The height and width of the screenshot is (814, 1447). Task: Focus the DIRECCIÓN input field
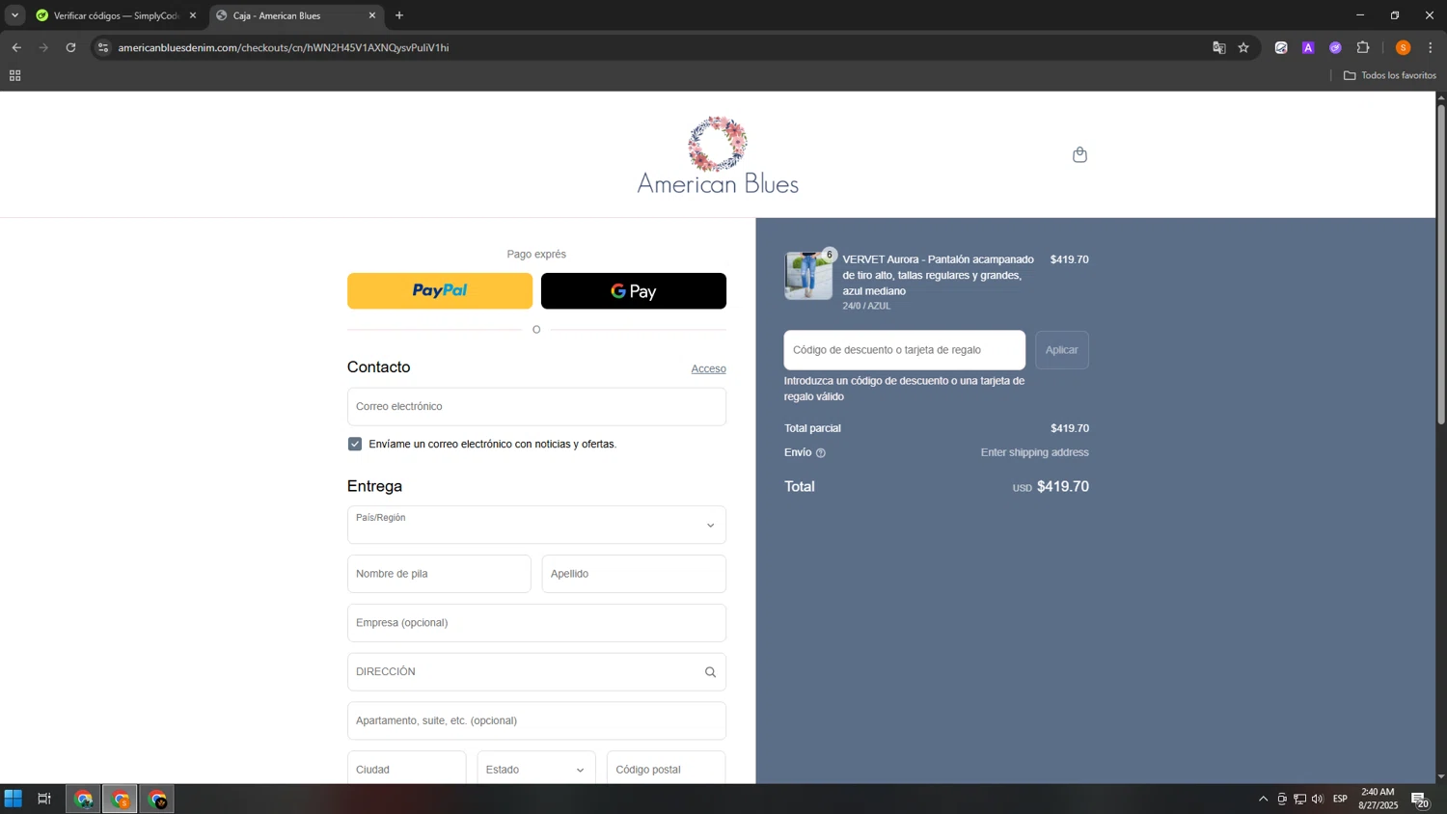(536, 672)
